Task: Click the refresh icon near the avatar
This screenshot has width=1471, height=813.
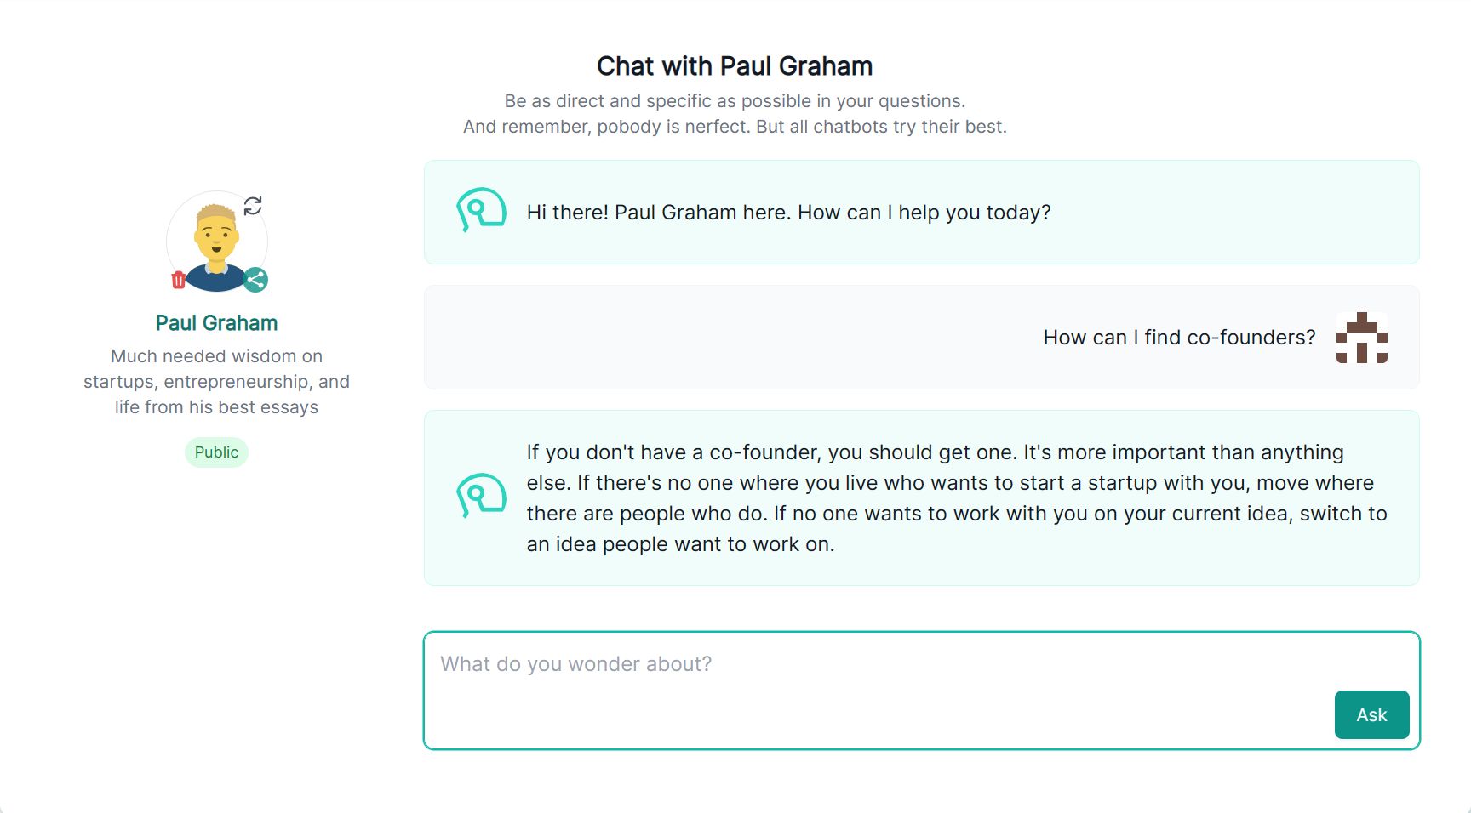Action: 253,205
